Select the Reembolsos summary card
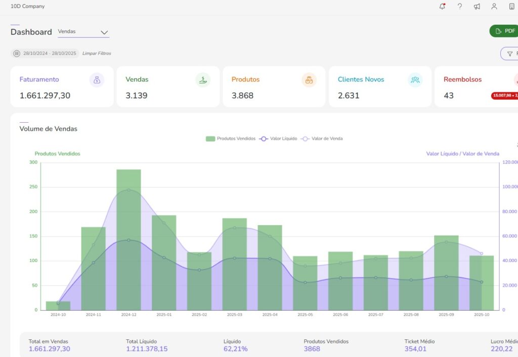This screenshot has width=518, height=357. pos(476,87)
